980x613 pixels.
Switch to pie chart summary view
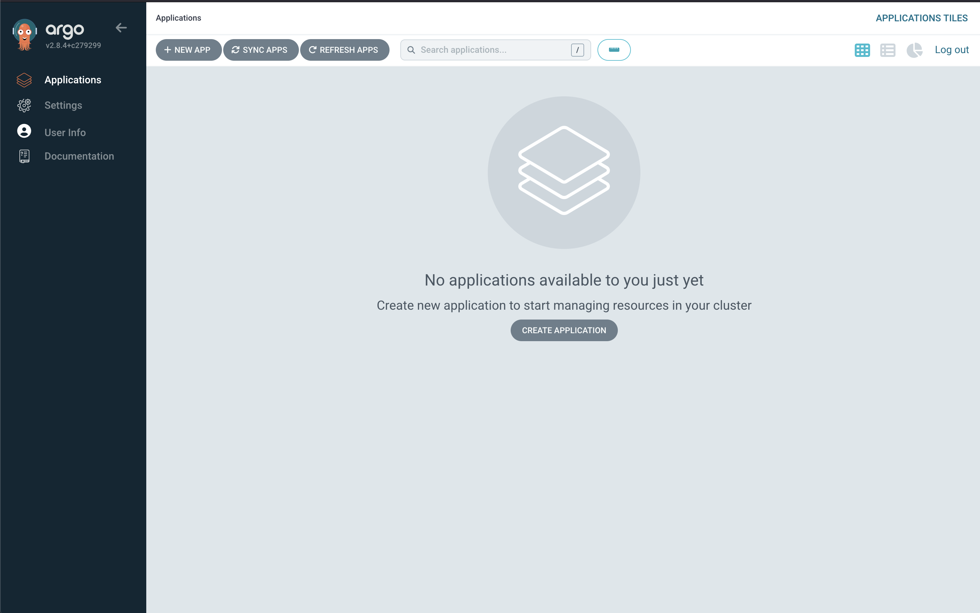click(x=914, y=50)
